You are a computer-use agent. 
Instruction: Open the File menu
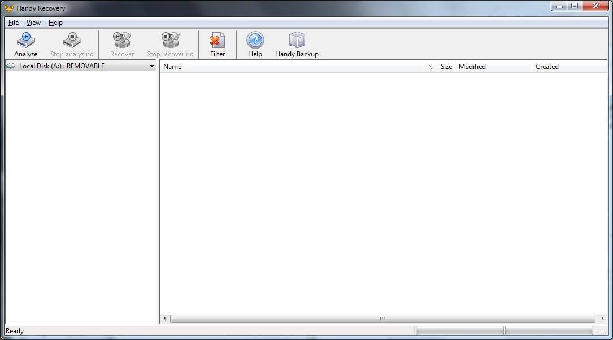(13, 23)
